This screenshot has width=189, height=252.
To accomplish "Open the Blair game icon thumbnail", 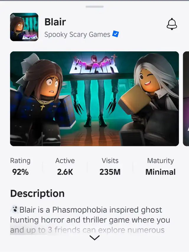I will pyautogui.click(x=24, y=27).
